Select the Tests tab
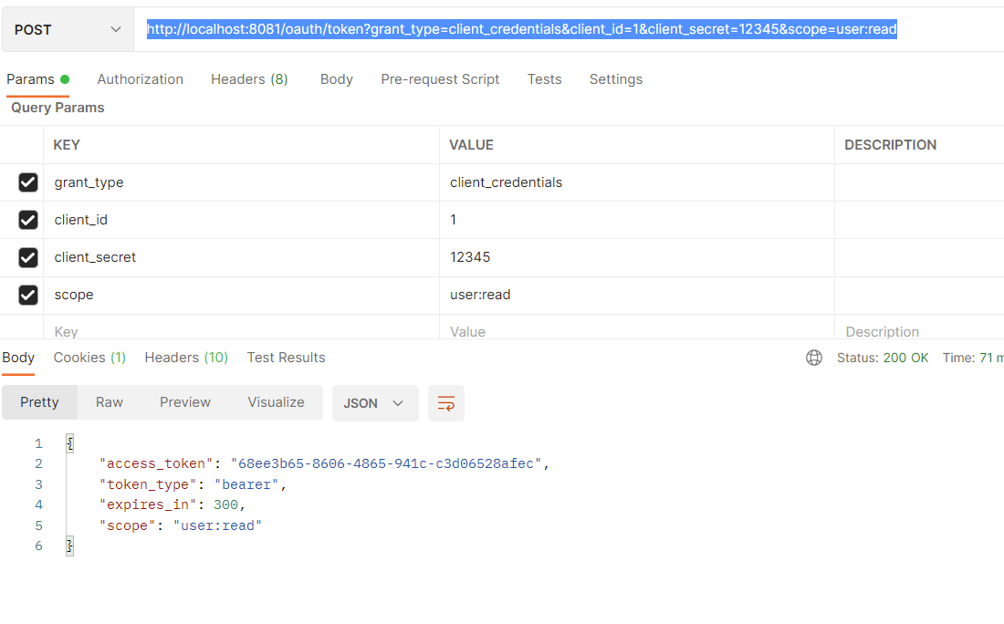Screen dimensions: 1004x624 (544, 79)
